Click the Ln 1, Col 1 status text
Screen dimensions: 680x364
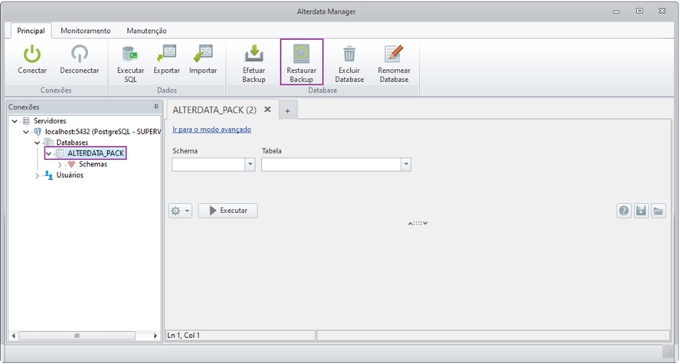tap(184, 336)
